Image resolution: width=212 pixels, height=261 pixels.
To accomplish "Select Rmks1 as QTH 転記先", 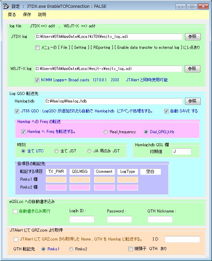I will click(43, 249).
